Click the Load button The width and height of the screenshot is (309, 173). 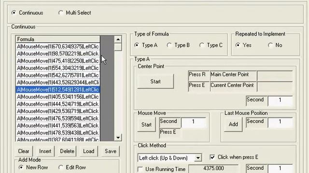point(89,151)
